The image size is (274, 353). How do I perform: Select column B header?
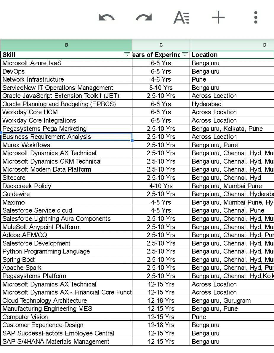[66, 45]
